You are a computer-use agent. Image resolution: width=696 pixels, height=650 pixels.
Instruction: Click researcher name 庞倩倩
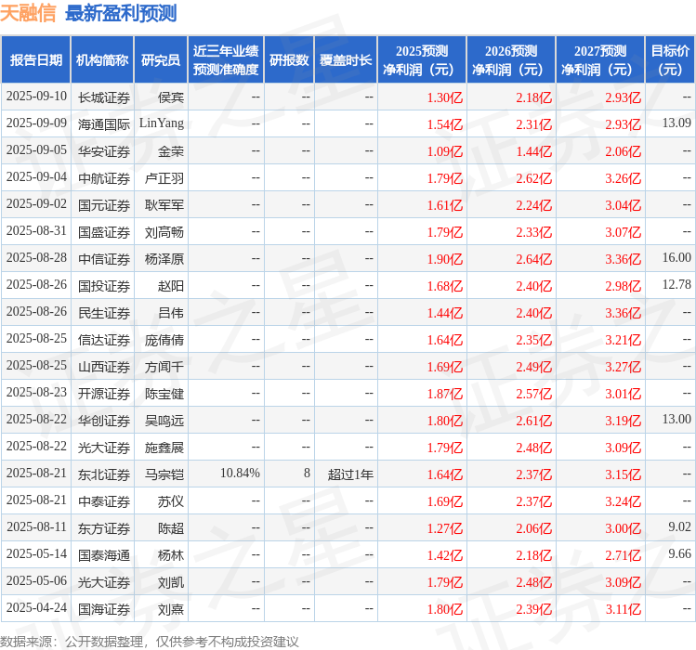point(164,340)
